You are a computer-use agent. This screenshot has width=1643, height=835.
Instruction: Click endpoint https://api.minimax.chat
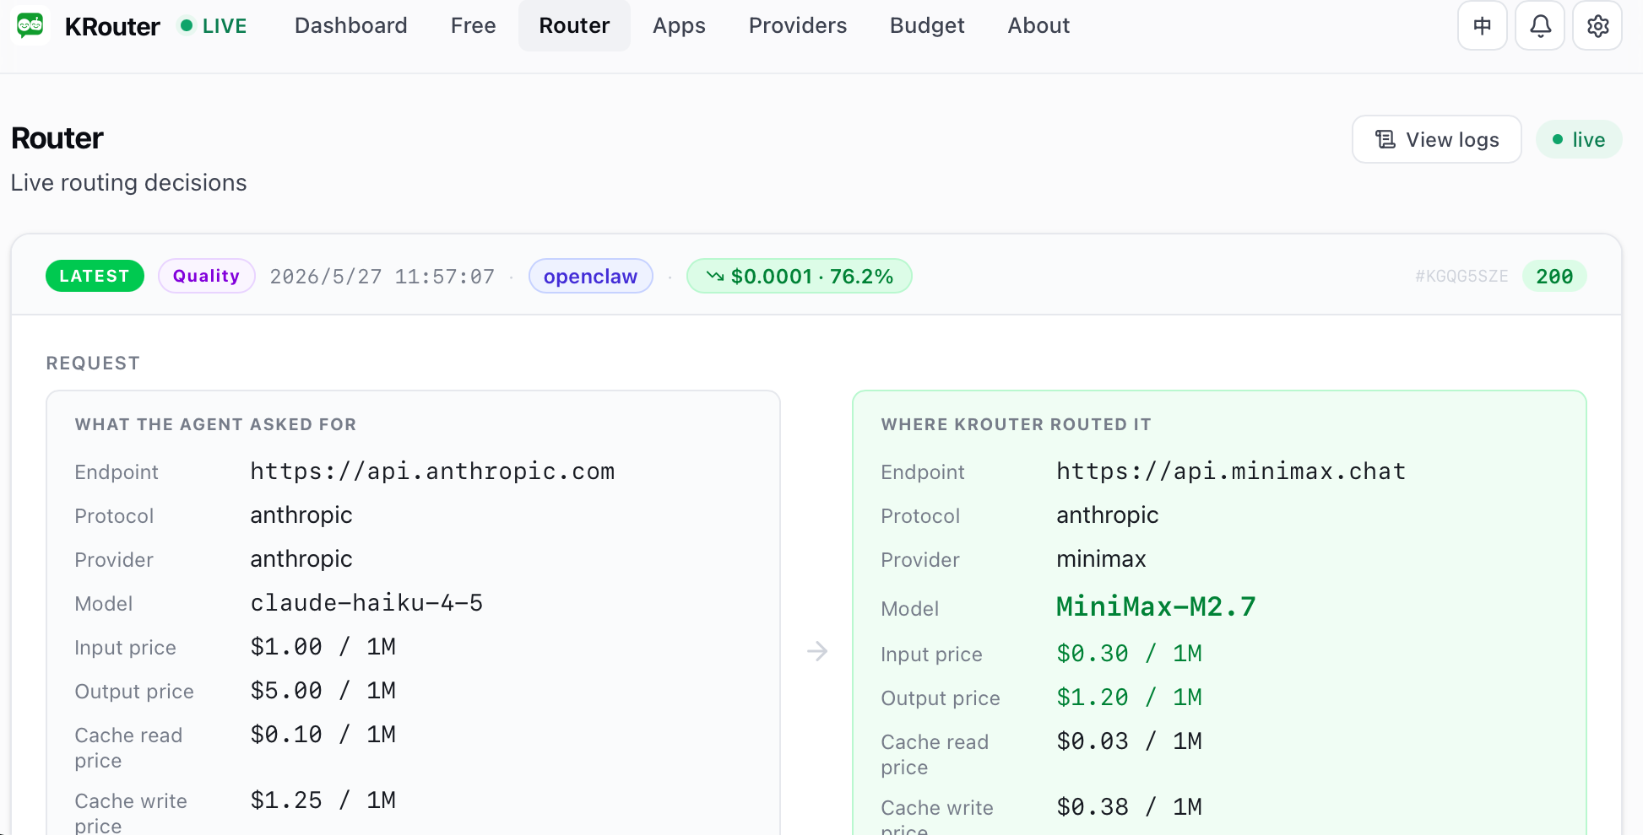tap(1231, 471)
